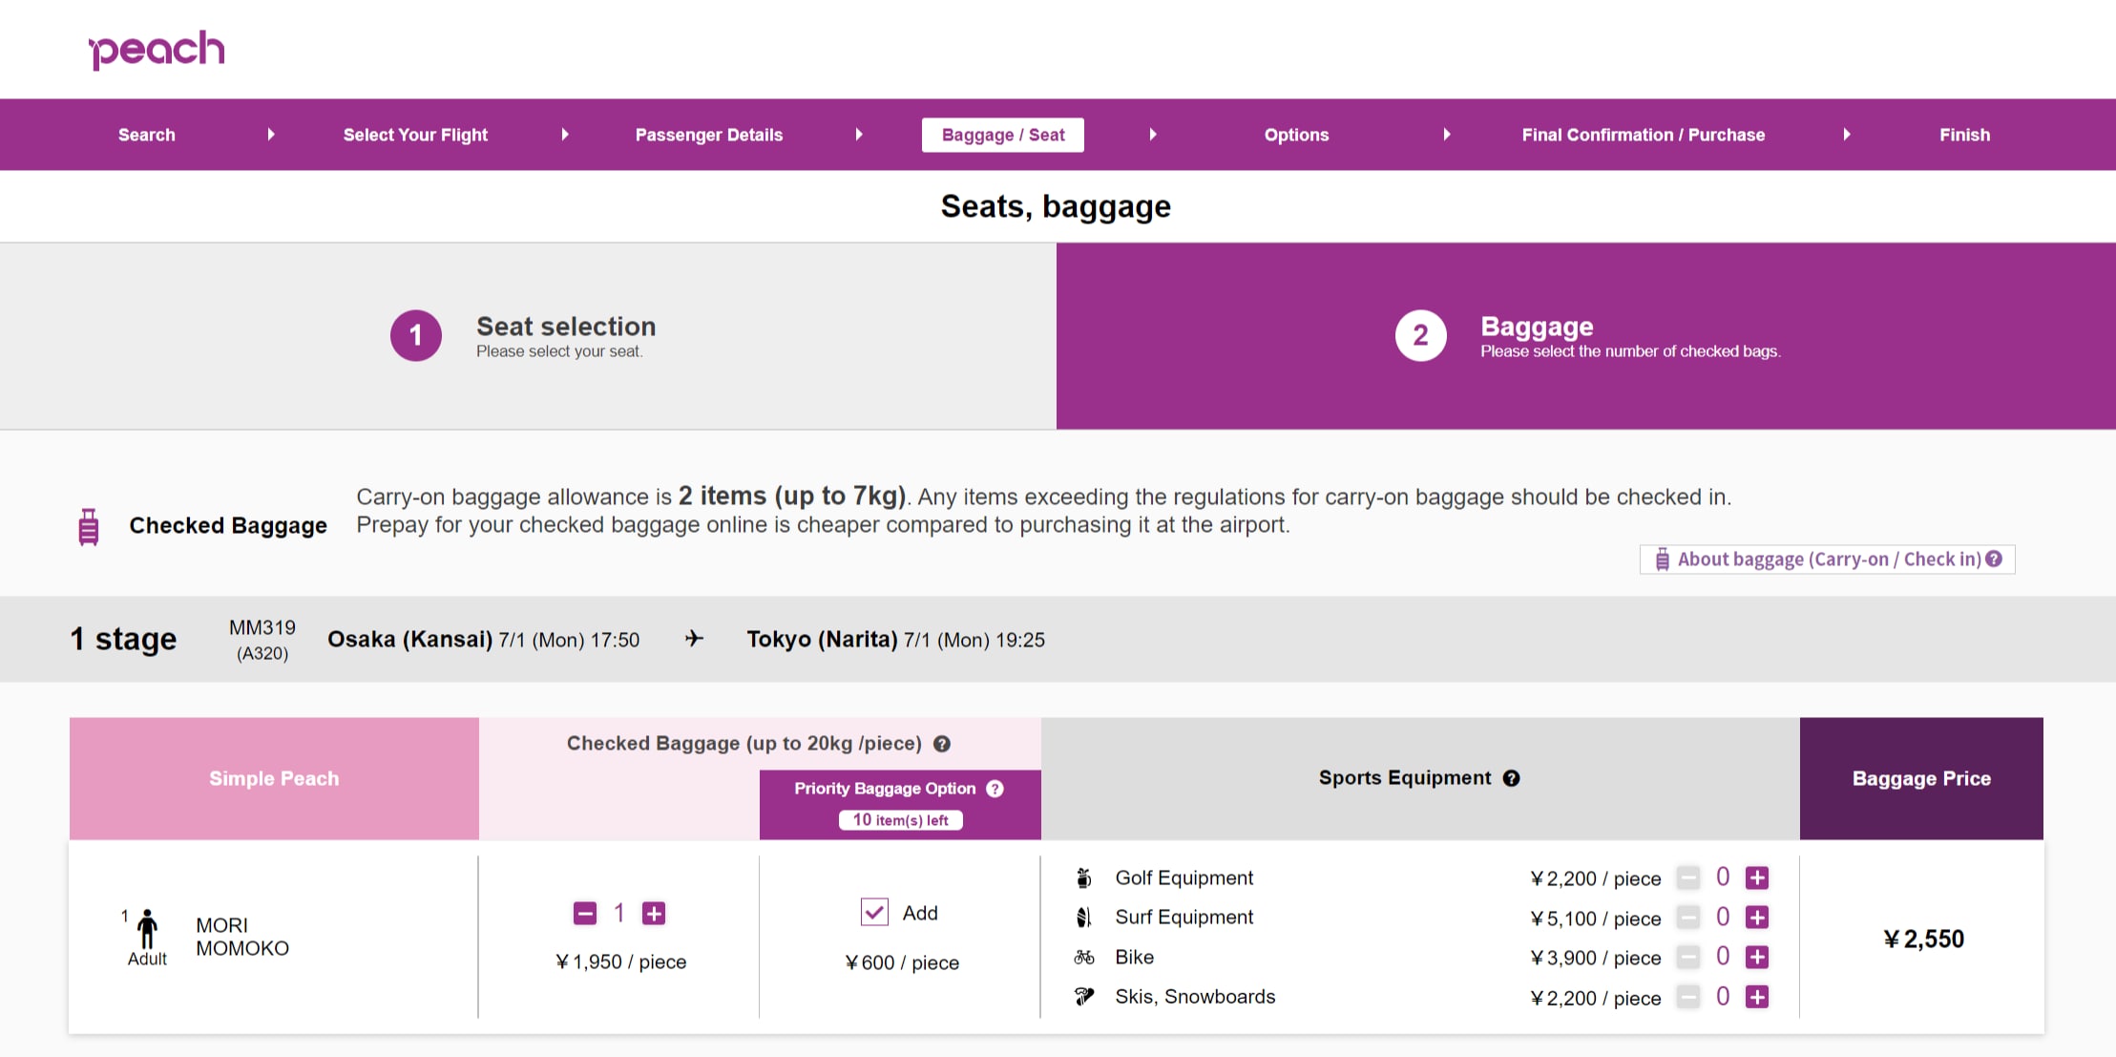The image size is (2116, 1057).
Task: Click the step 2 circle icon
Action: click(x=1420, y=335)
